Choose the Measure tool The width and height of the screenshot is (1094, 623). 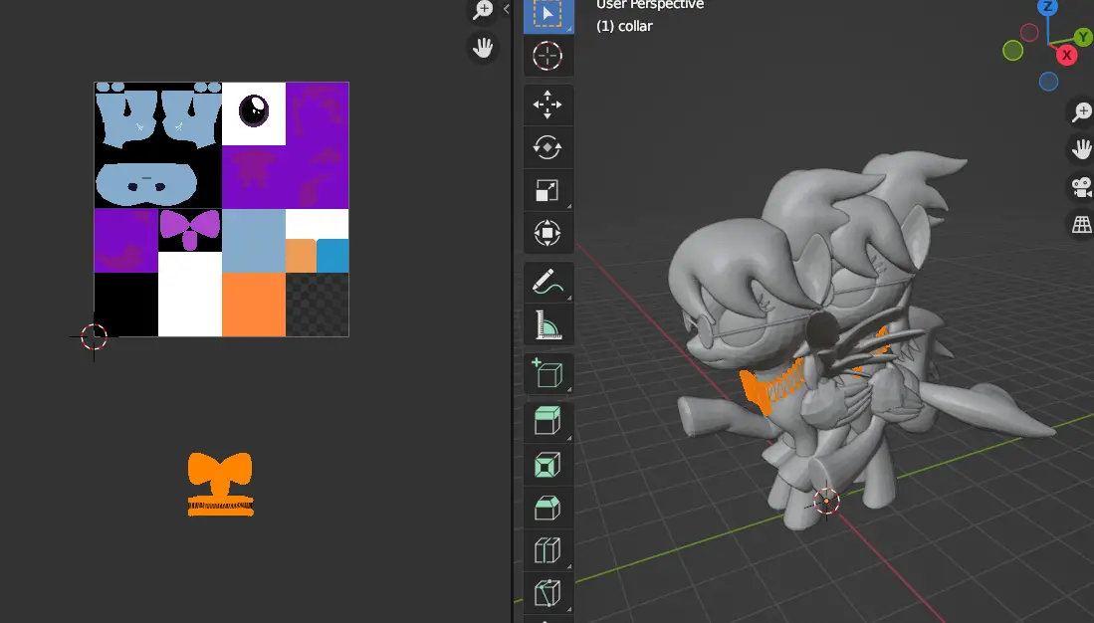point(547,325)
